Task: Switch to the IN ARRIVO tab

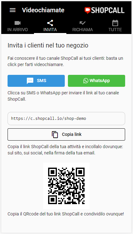Action: [18, 26]
